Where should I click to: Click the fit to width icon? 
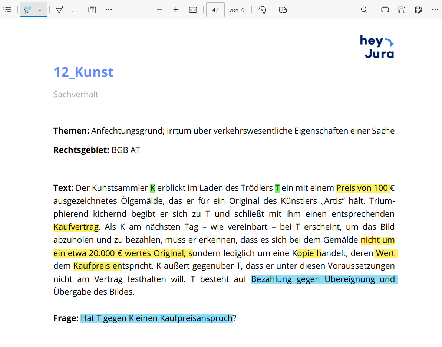(x=193, y=10)
